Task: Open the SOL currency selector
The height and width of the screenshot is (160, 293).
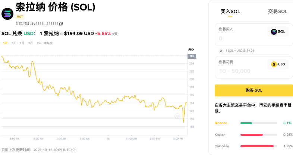Action: tap(278, 32)
